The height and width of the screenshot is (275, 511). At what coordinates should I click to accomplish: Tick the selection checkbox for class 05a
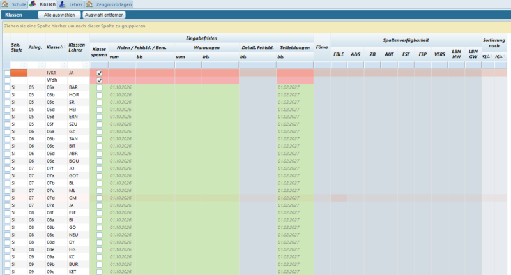[x=7, y=87]
